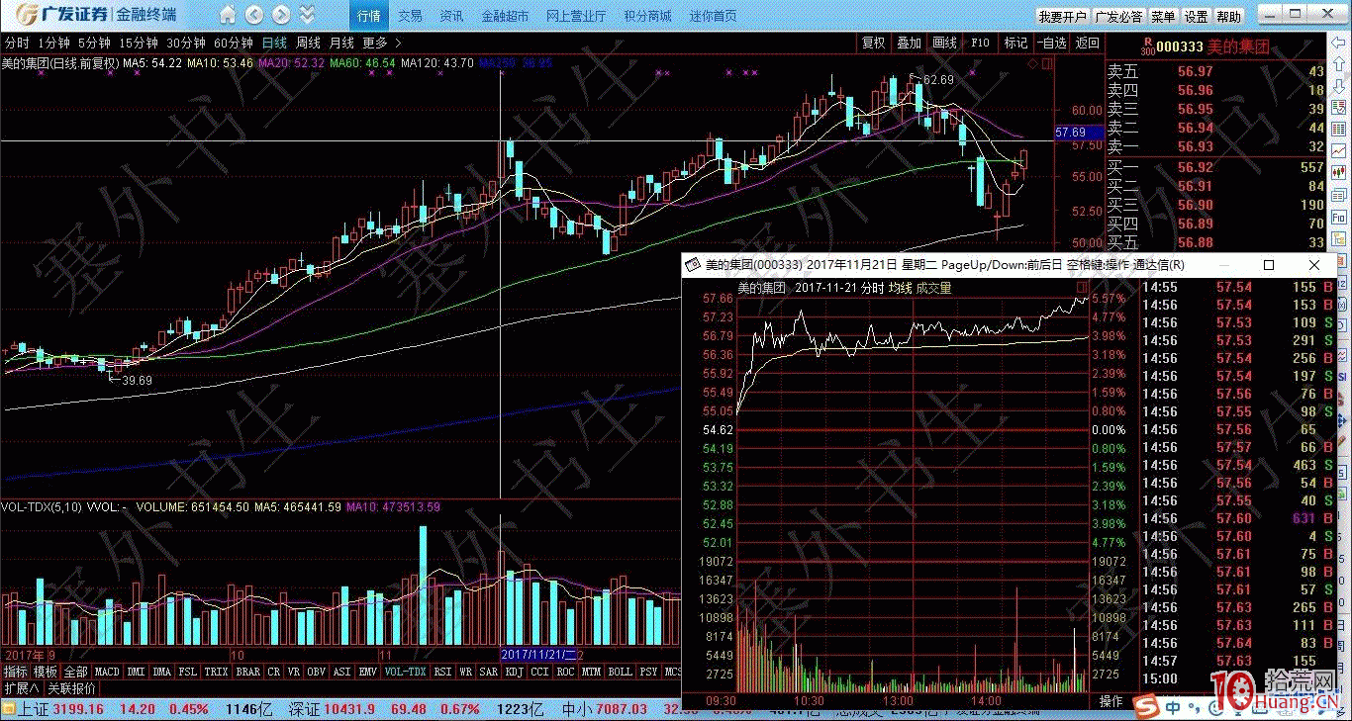Select the 1分钟 period
The width and height of the screenshot is (1352, 721).
tap(53, 43)
